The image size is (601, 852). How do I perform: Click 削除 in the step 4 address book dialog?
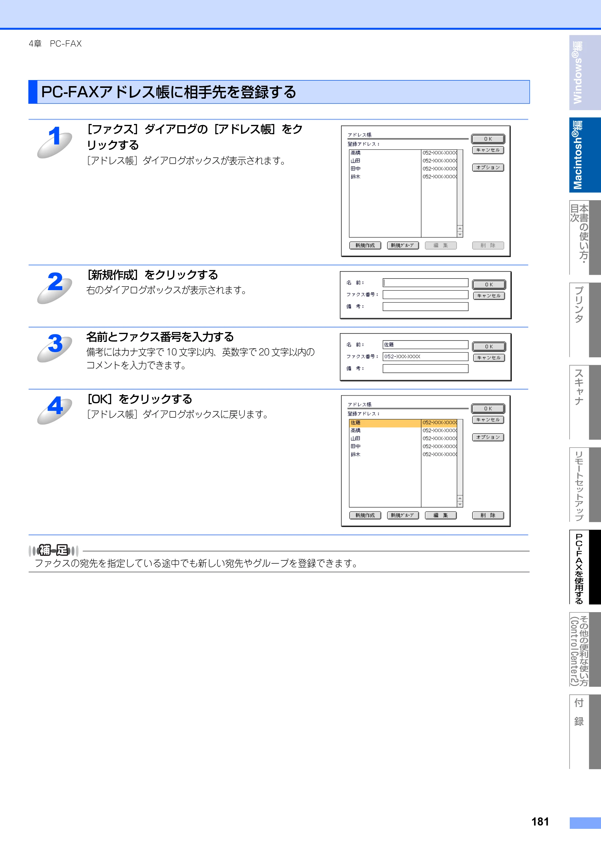point(488,516)
